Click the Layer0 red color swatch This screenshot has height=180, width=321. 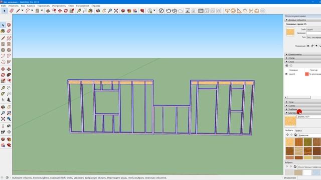pyautogui.click(x=306, y=74)
